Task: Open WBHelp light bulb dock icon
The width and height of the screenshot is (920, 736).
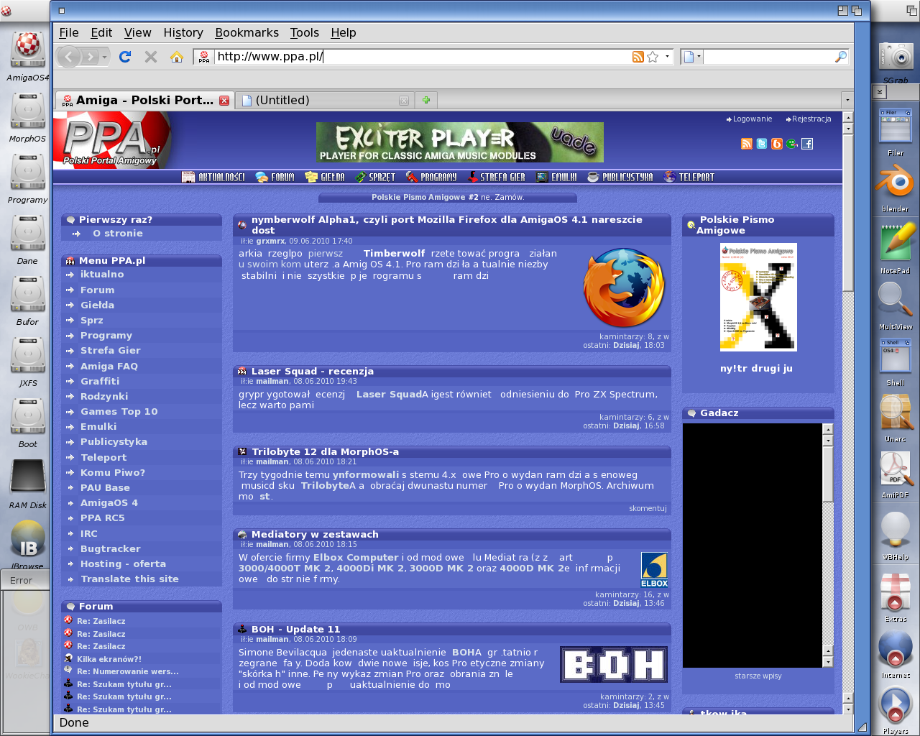Action: point(896,530)
